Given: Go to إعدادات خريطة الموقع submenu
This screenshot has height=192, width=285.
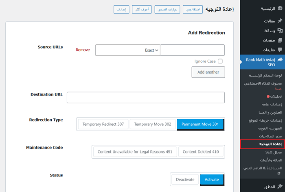Looking at the screenshot, I should click(x=265, y=120).
